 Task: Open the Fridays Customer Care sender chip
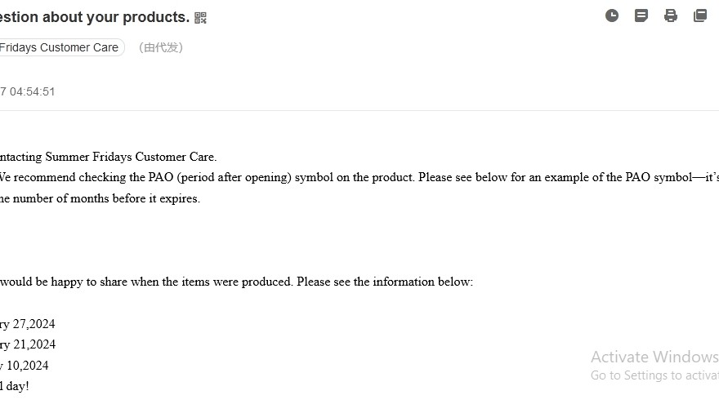pyautogui.click(x=61, y=47)
